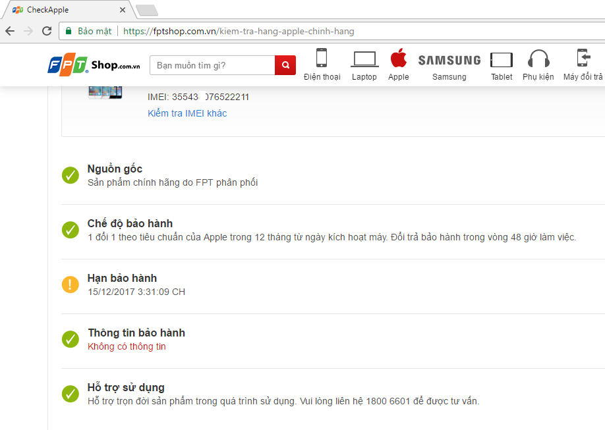This screenshot has width=605, height=430.
Task: Click the red search magnifier button
Action: 285,65
